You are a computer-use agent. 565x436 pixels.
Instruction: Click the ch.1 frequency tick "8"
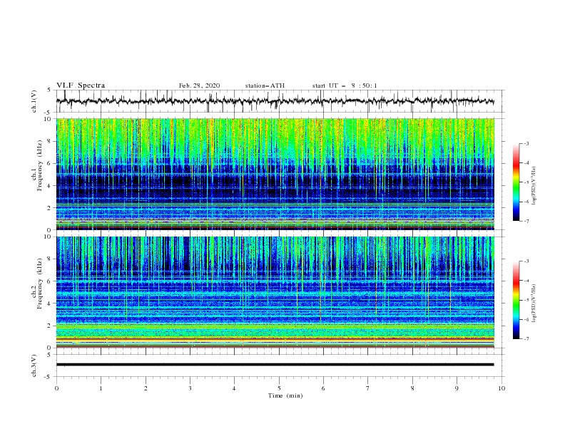pyautogui.click(x=50, y=141)
